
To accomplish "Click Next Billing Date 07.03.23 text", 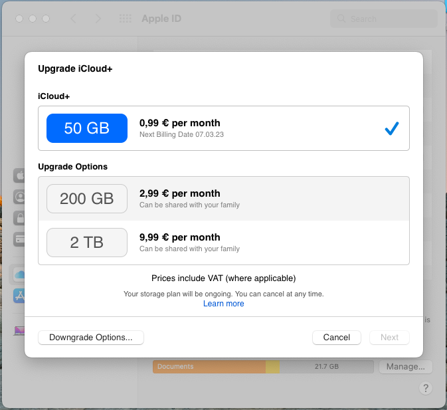I will pyautogui.click(x=181, y=135).
